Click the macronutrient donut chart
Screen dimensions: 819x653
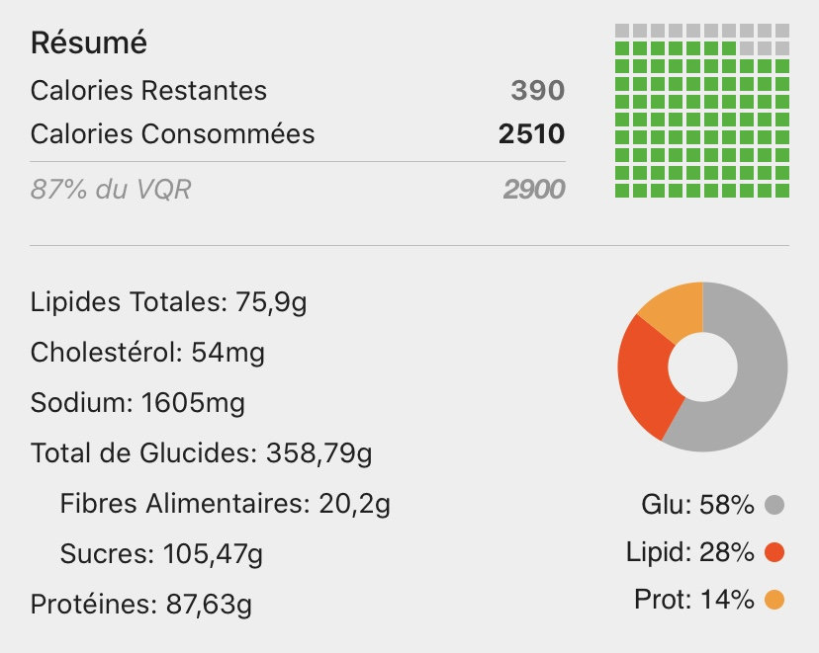point(701,367)
